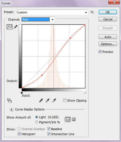Select Light (0-255) option
Viewport: 121px width, 142px height.
[37, 117]
